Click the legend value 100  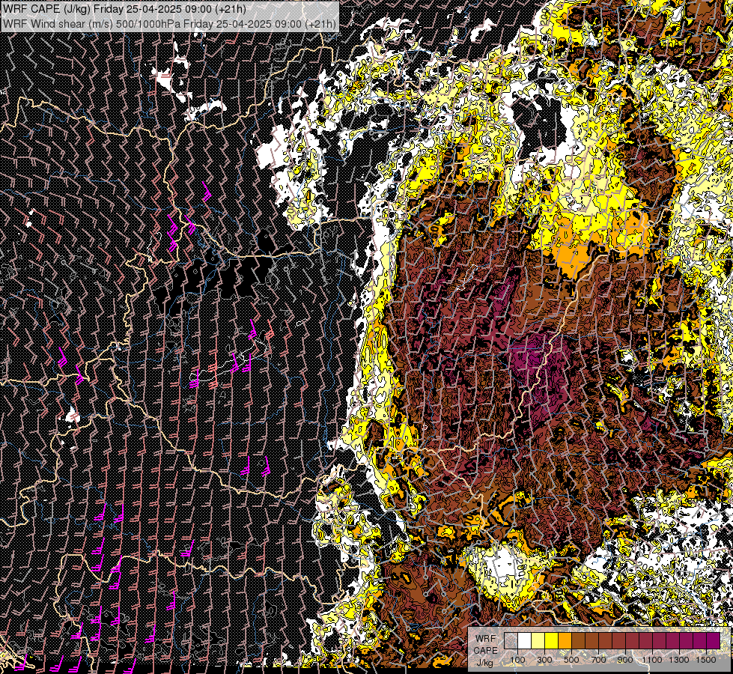tap(517, 660)
